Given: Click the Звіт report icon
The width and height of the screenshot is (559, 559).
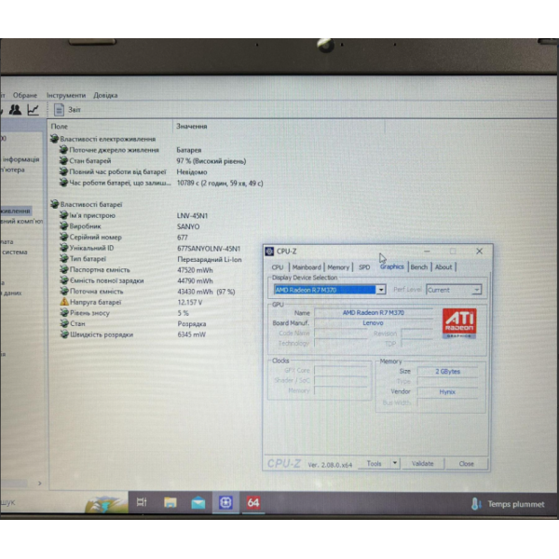Looking at the screenshot, I should [59, 109].
